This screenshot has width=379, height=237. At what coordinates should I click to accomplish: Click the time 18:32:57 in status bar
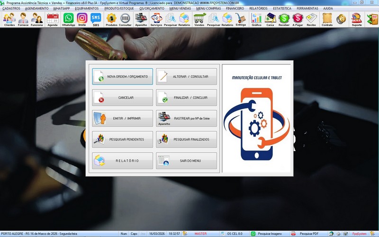pos(174,234)
